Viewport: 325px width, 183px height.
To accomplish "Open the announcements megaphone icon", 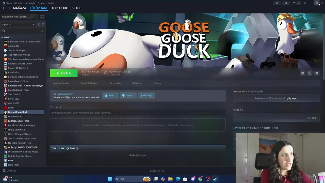I will pos(277,3).
